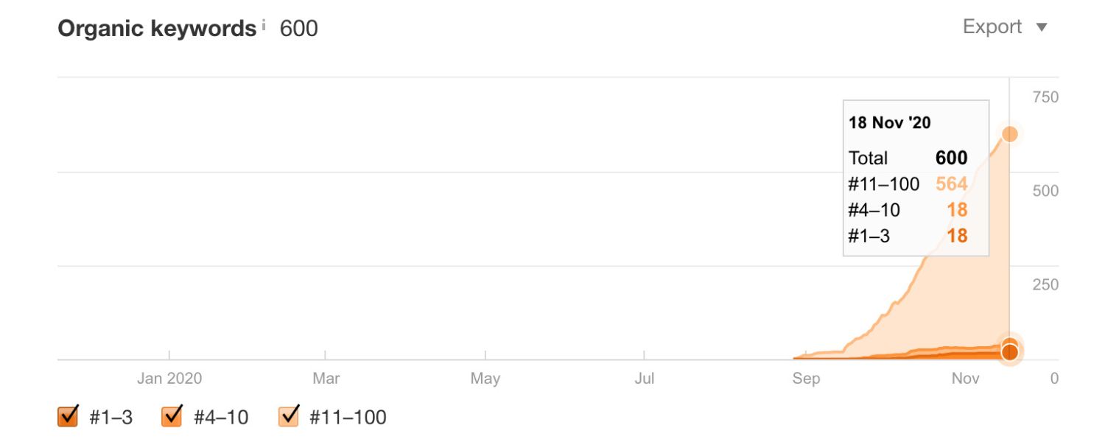Click the #11–100 data point marker on chart
This screenshot has width=1105, height=442.
point(1010,134)
